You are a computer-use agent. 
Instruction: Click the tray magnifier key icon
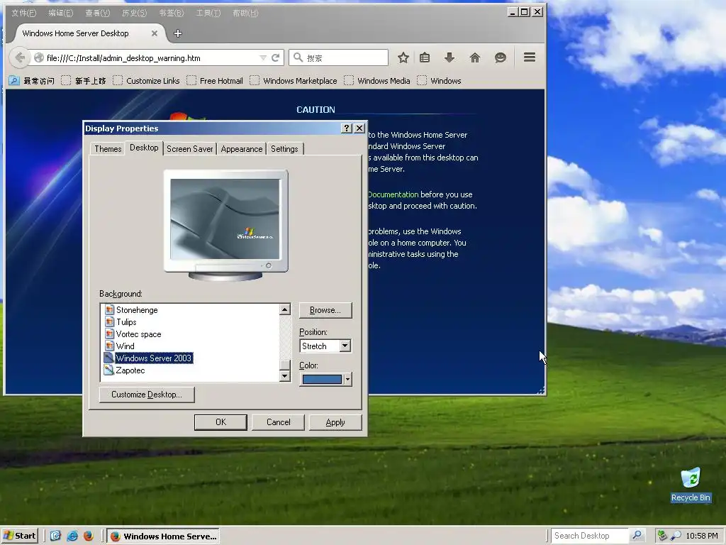point(676,536)
